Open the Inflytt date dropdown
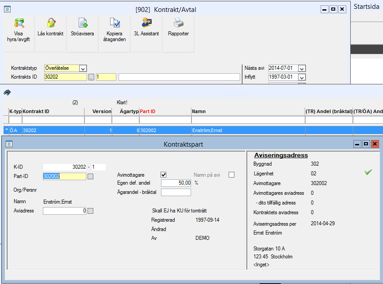Viewport: 383px width, 284px height. 302,77
